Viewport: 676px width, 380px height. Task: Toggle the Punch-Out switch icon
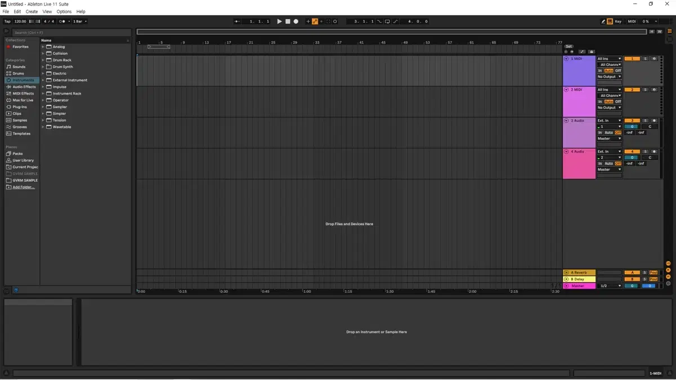[x=395, y=21]
